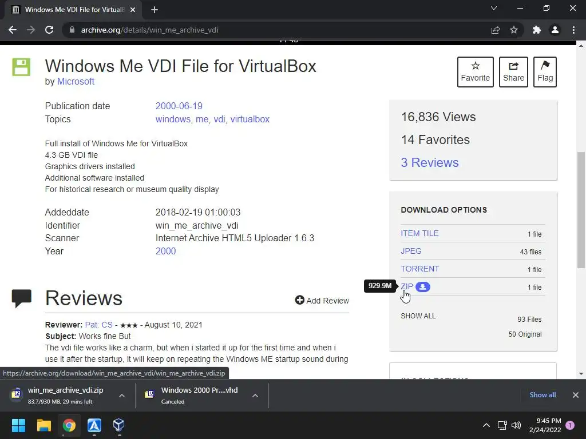The image size is (586, 439).
Task: Jump to the 3 Reviews link
Action: pyautogui.click(x=430, y=162)
